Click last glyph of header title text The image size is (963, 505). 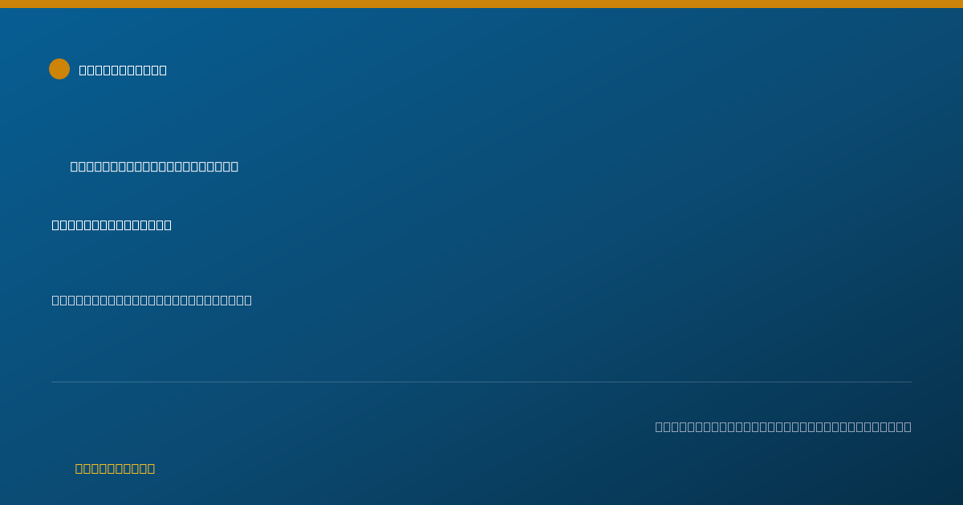(163, 70)
